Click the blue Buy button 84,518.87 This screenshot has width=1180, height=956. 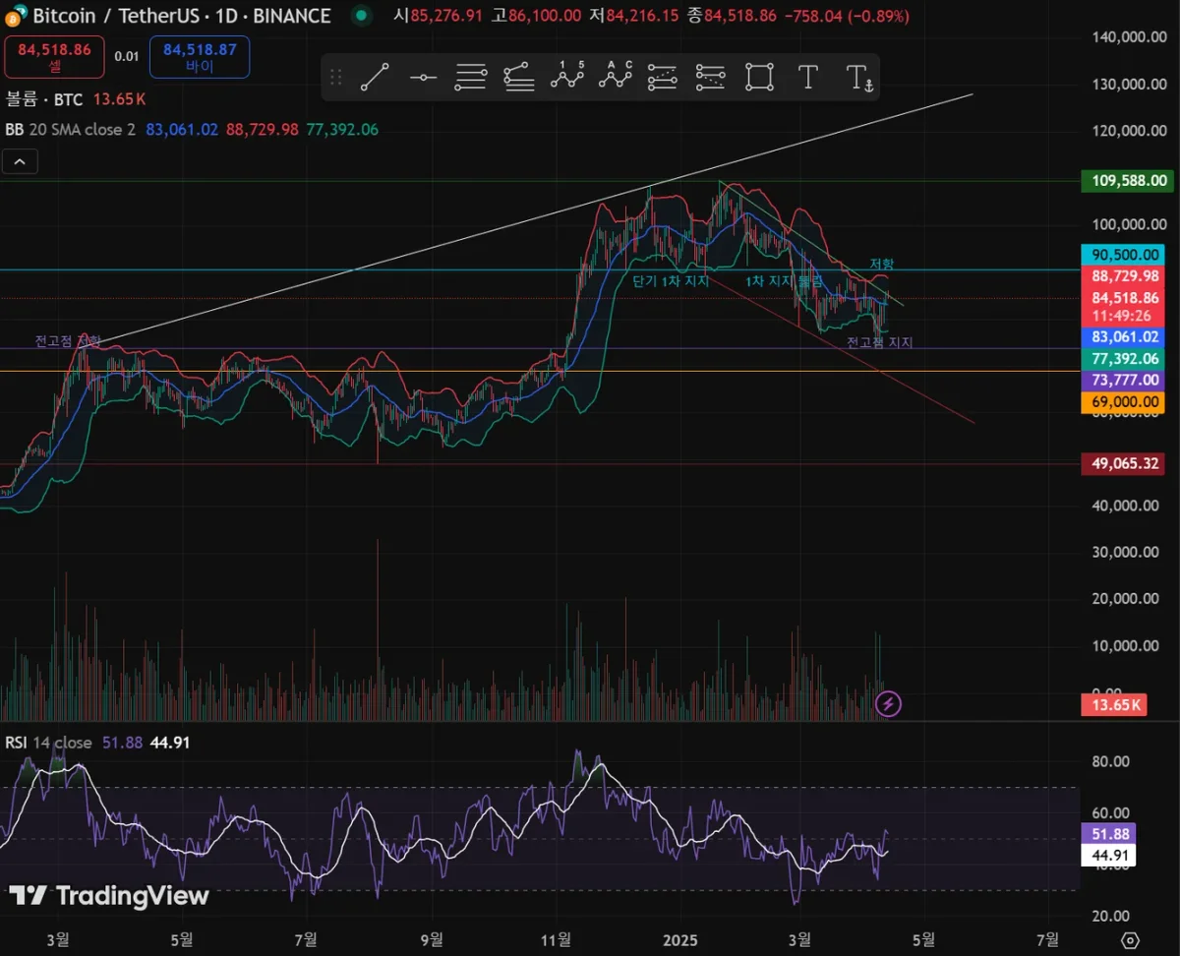coord(200,57)
